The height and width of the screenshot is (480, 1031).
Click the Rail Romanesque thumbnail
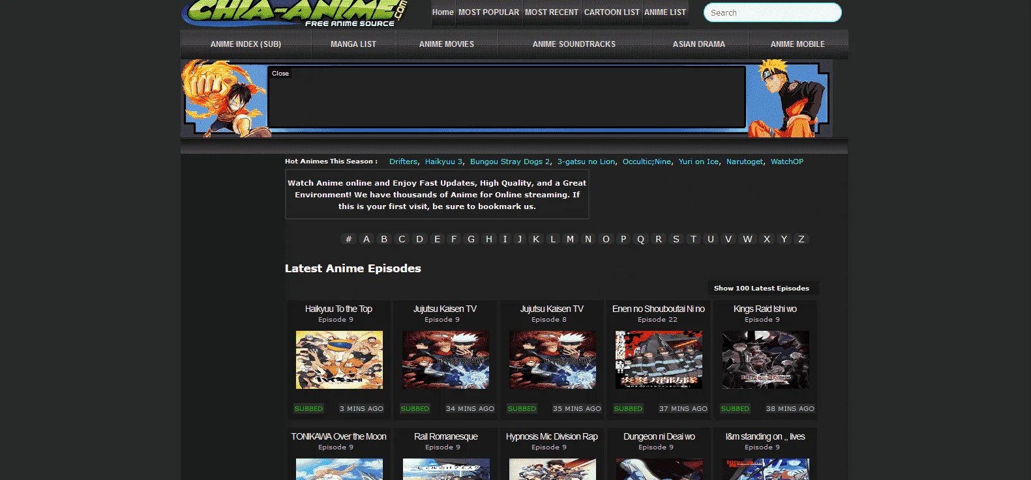[446, 469]
